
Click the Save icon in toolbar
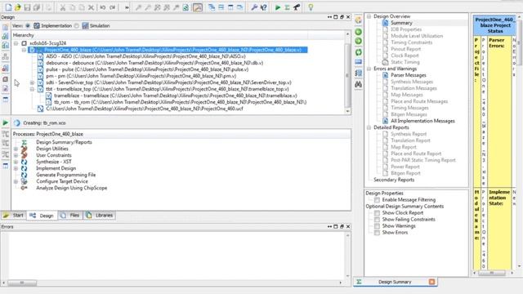pyautogui.click(x=27, y=7)
